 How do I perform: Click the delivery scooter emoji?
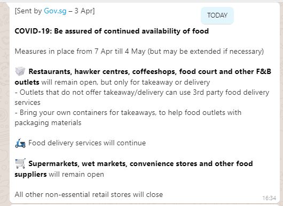pos(20,143)
